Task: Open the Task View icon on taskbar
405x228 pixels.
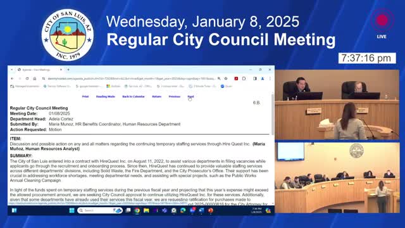Action: [x=128, y=210]
